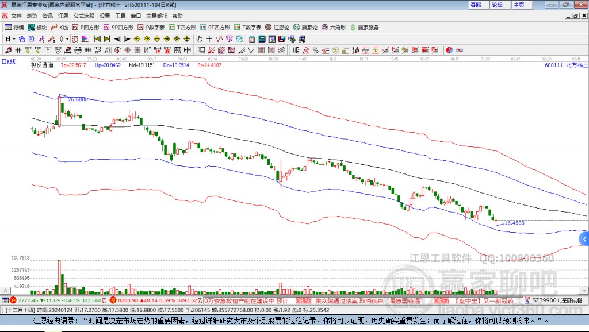Viewport: 589px width, 332px height.
Task: Open the T数字表 time number table
Action: (247, 28)
